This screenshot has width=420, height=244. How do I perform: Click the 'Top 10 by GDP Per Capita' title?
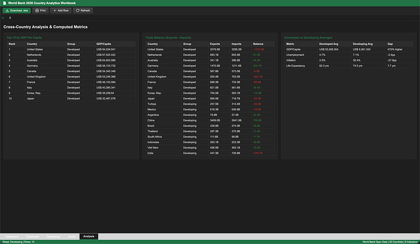click(24, 38)
